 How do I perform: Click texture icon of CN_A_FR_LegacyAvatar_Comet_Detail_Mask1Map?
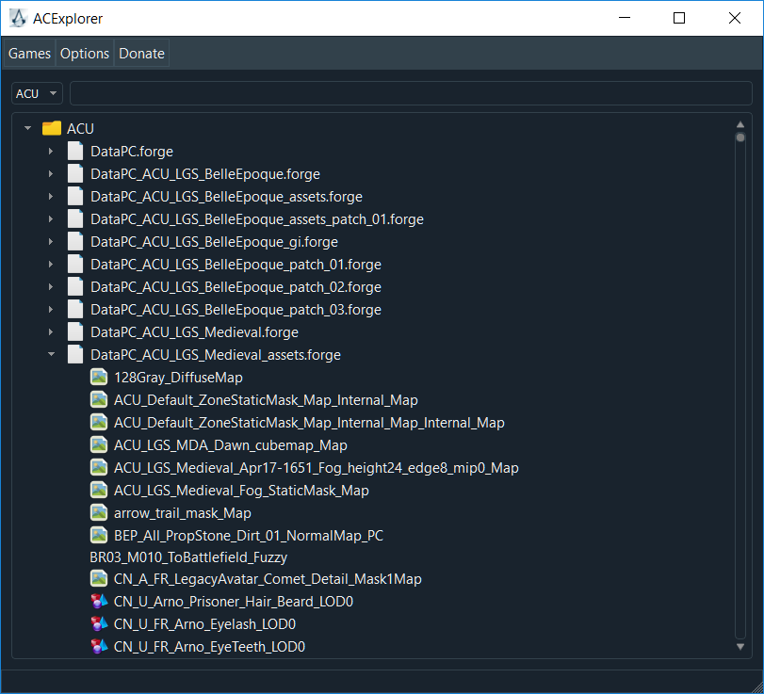click(x=99, y=578)
